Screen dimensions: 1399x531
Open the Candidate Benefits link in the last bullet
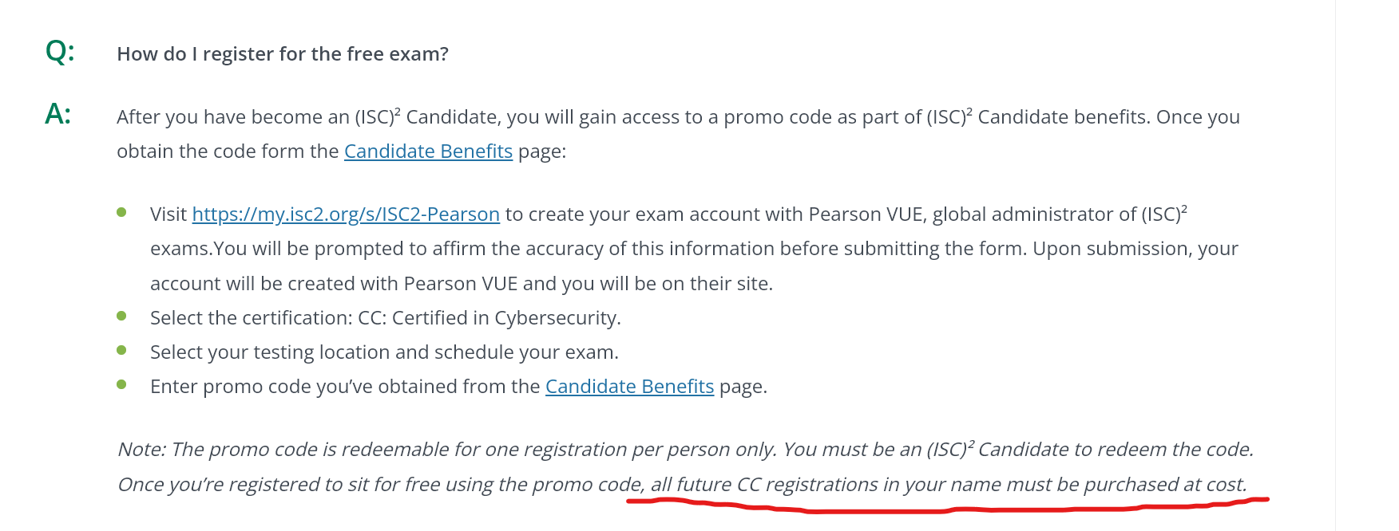click(629, 386)
